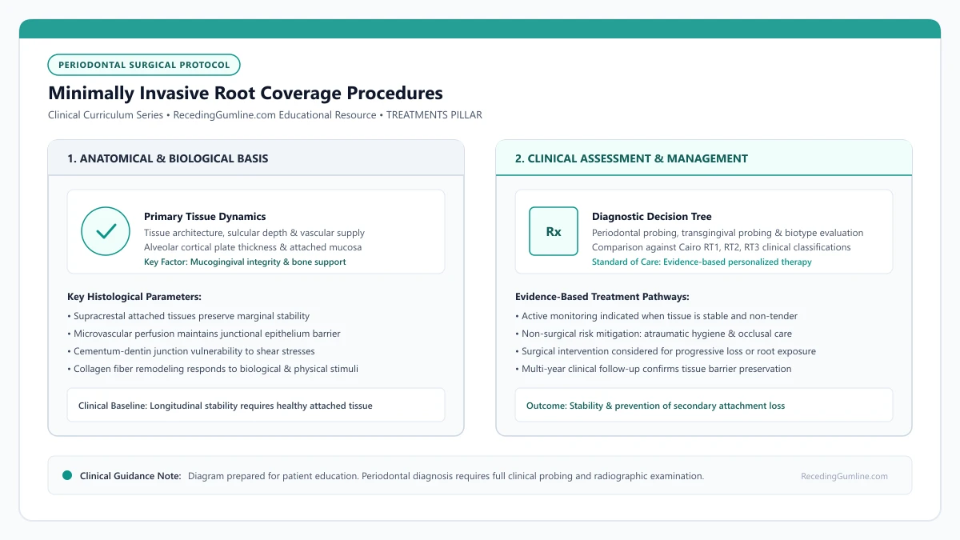Click the Primary Tissue Dynamics heading
The width and height of the screenshot is (960, 540).
pos(205,217)
